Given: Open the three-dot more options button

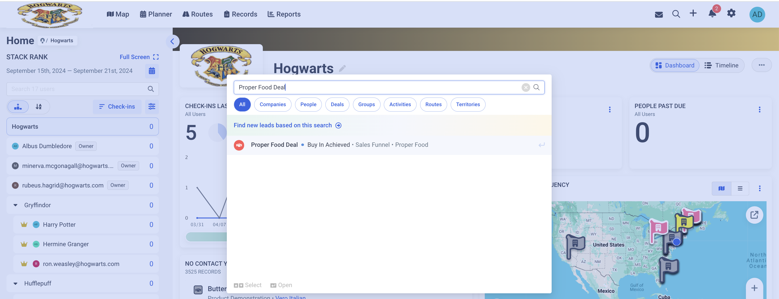Looking at the screenshot, I should pos(761,65).
